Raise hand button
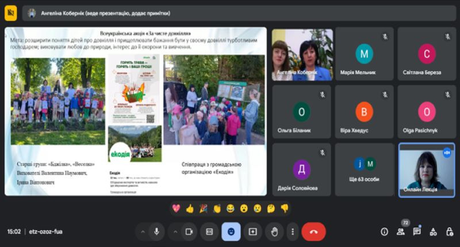The width and height of the screenshot is (460, 247). pos(274,232)
